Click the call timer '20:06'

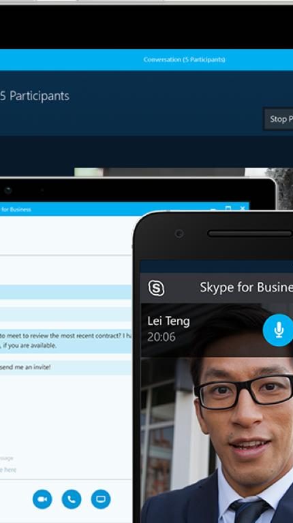tap(161, 337)
